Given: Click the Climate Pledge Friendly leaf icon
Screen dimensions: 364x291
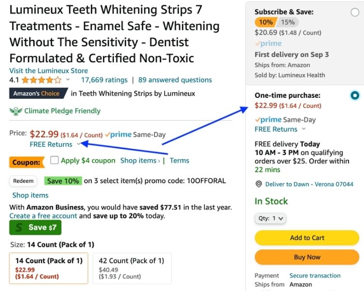Looking at the screenshot, I should click(16, 111).
